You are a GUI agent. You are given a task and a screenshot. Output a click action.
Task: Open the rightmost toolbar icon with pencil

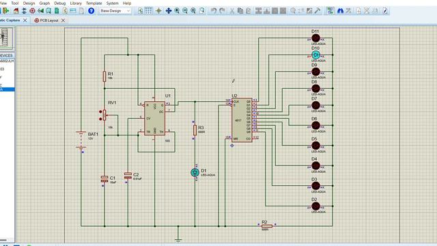(x=385, y=11)
